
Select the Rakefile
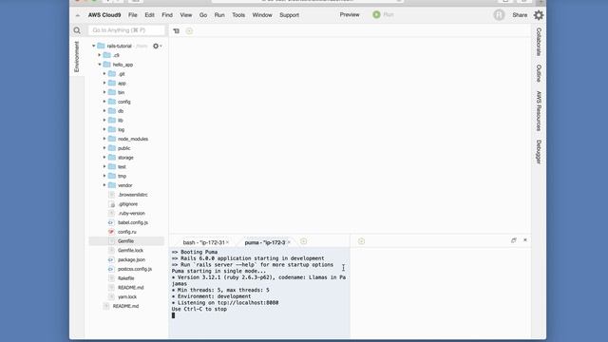tap(126, 278)
